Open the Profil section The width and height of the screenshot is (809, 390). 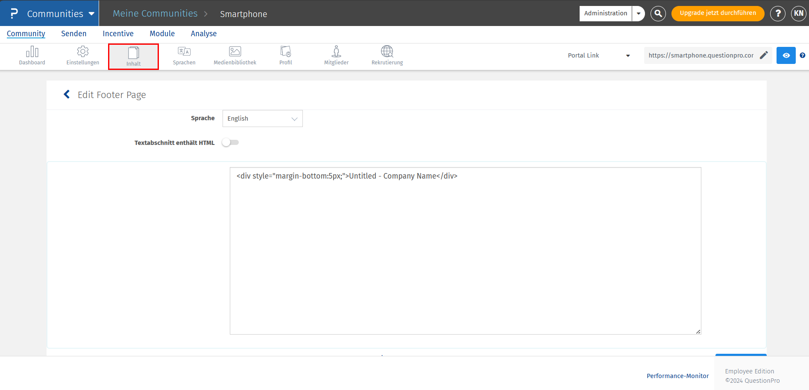(285, 55)
